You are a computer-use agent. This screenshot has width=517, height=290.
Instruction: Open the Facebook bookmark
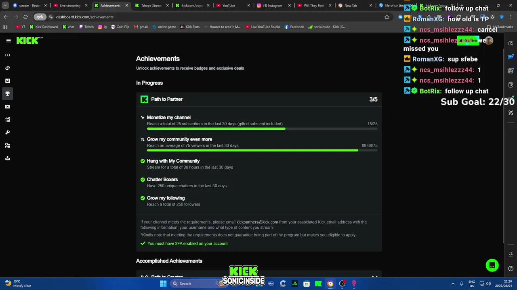294,27
